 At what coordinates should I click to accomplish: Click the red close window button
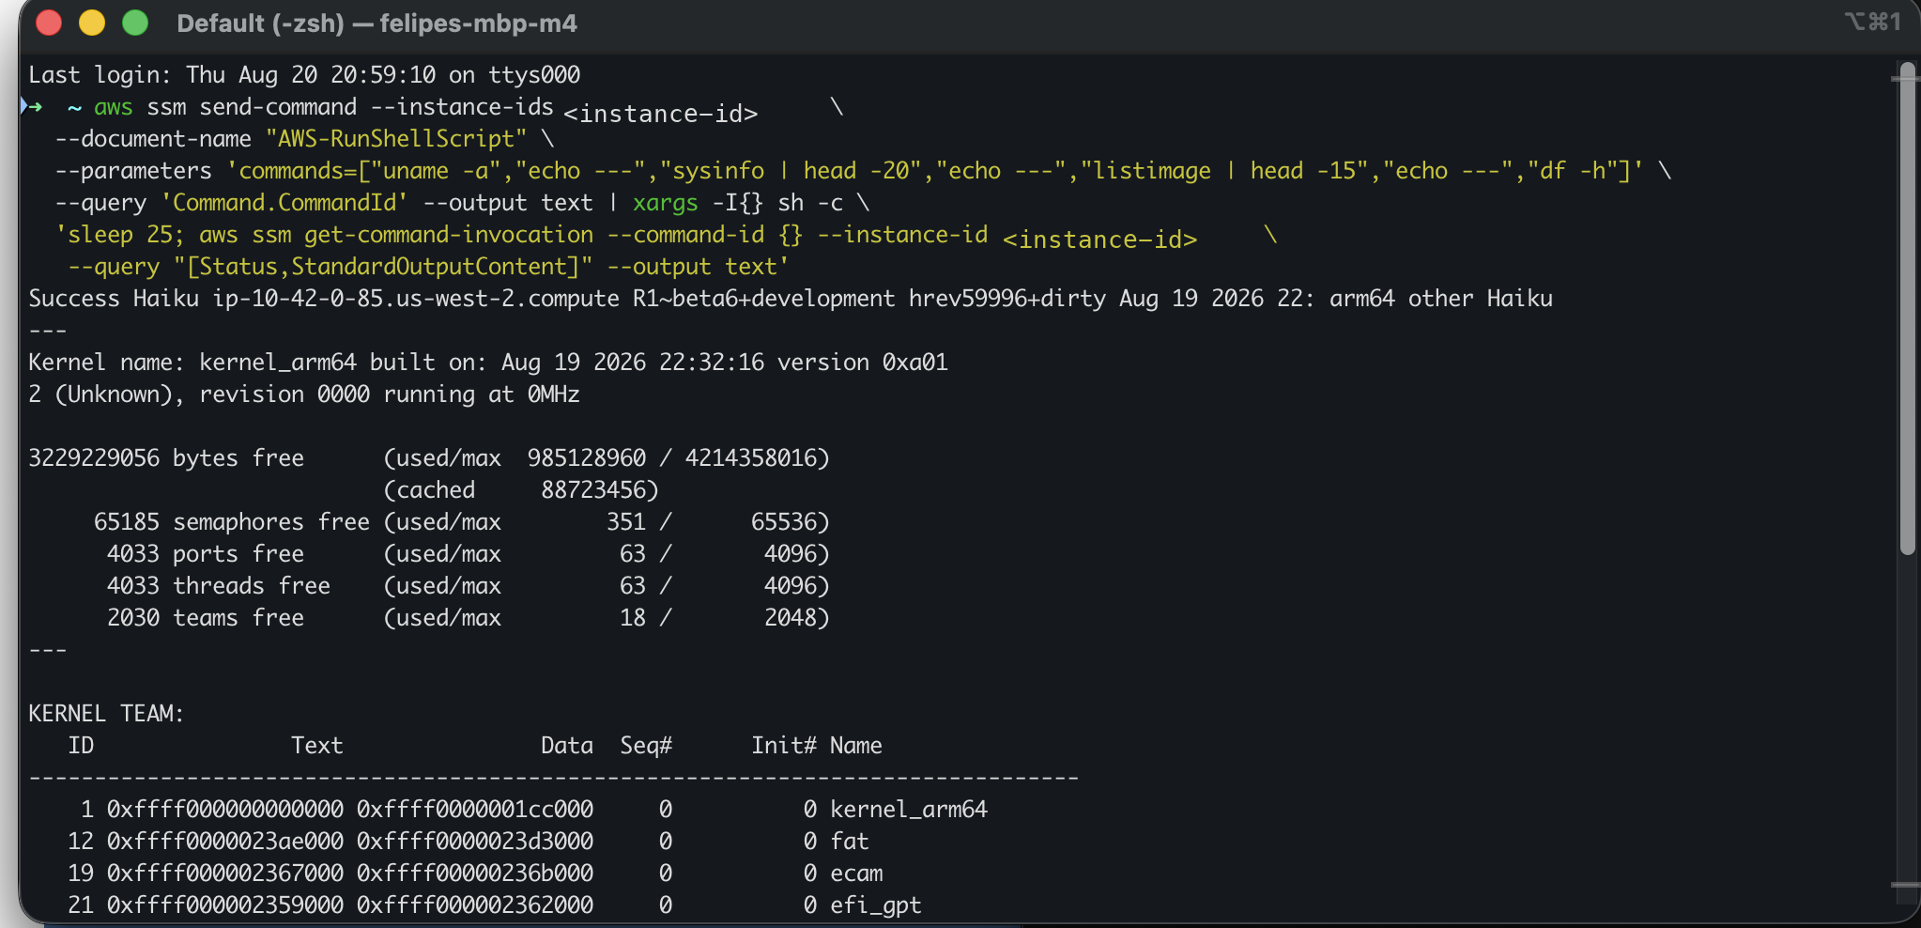(x=49, y=23)
